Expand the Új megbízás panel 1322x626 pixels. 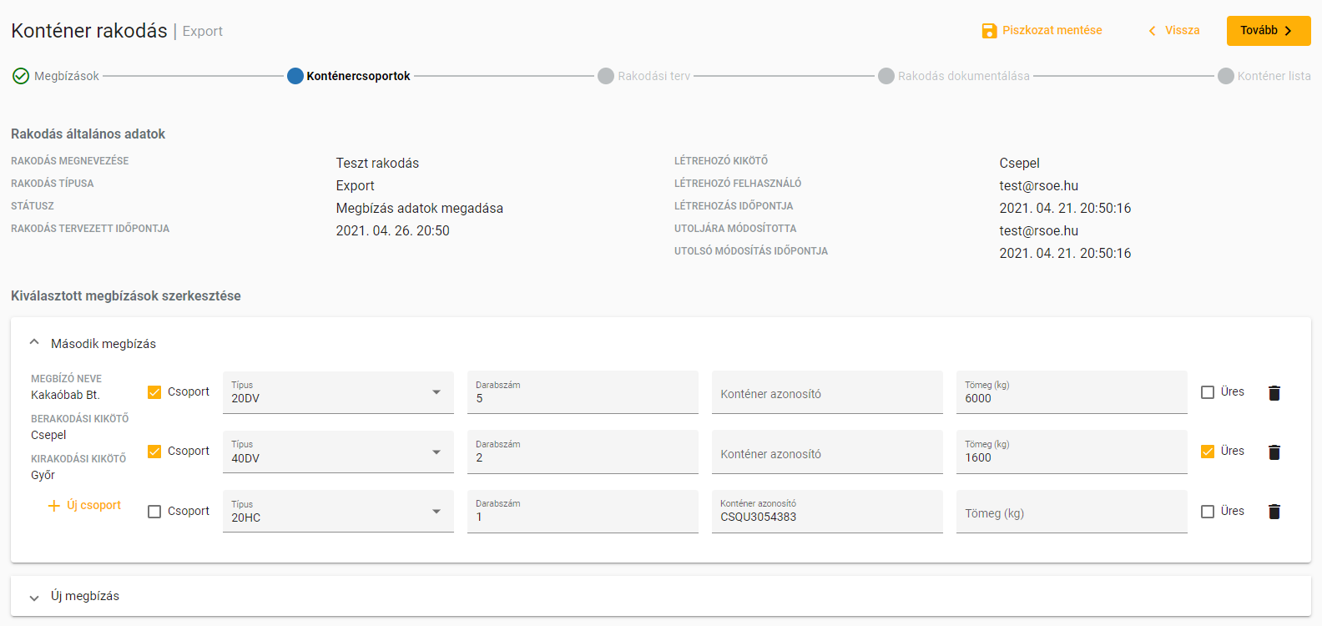(34, 597)
